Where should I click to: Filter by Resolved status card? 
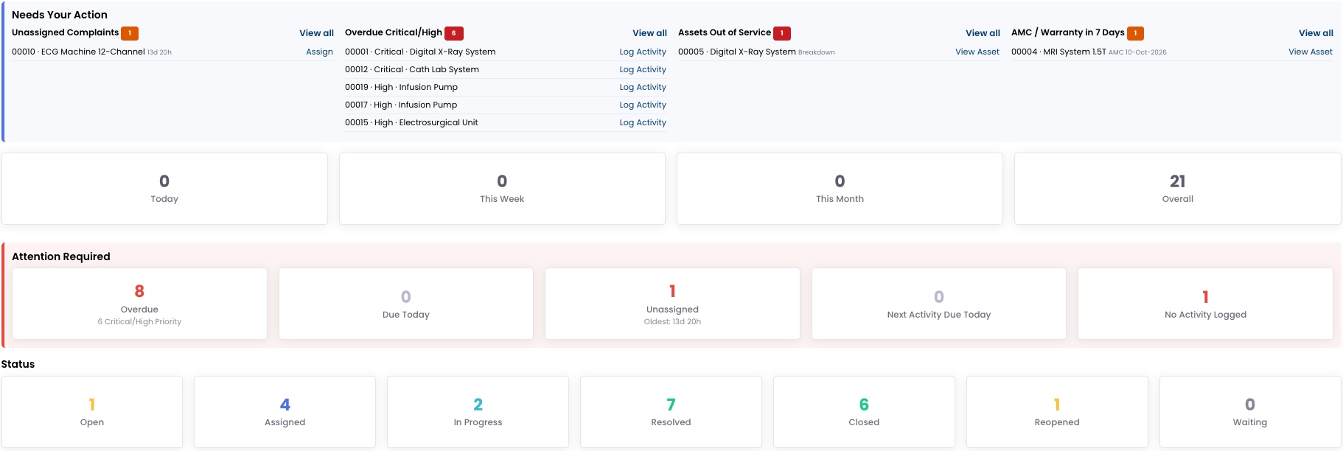(x=671, y=412)
